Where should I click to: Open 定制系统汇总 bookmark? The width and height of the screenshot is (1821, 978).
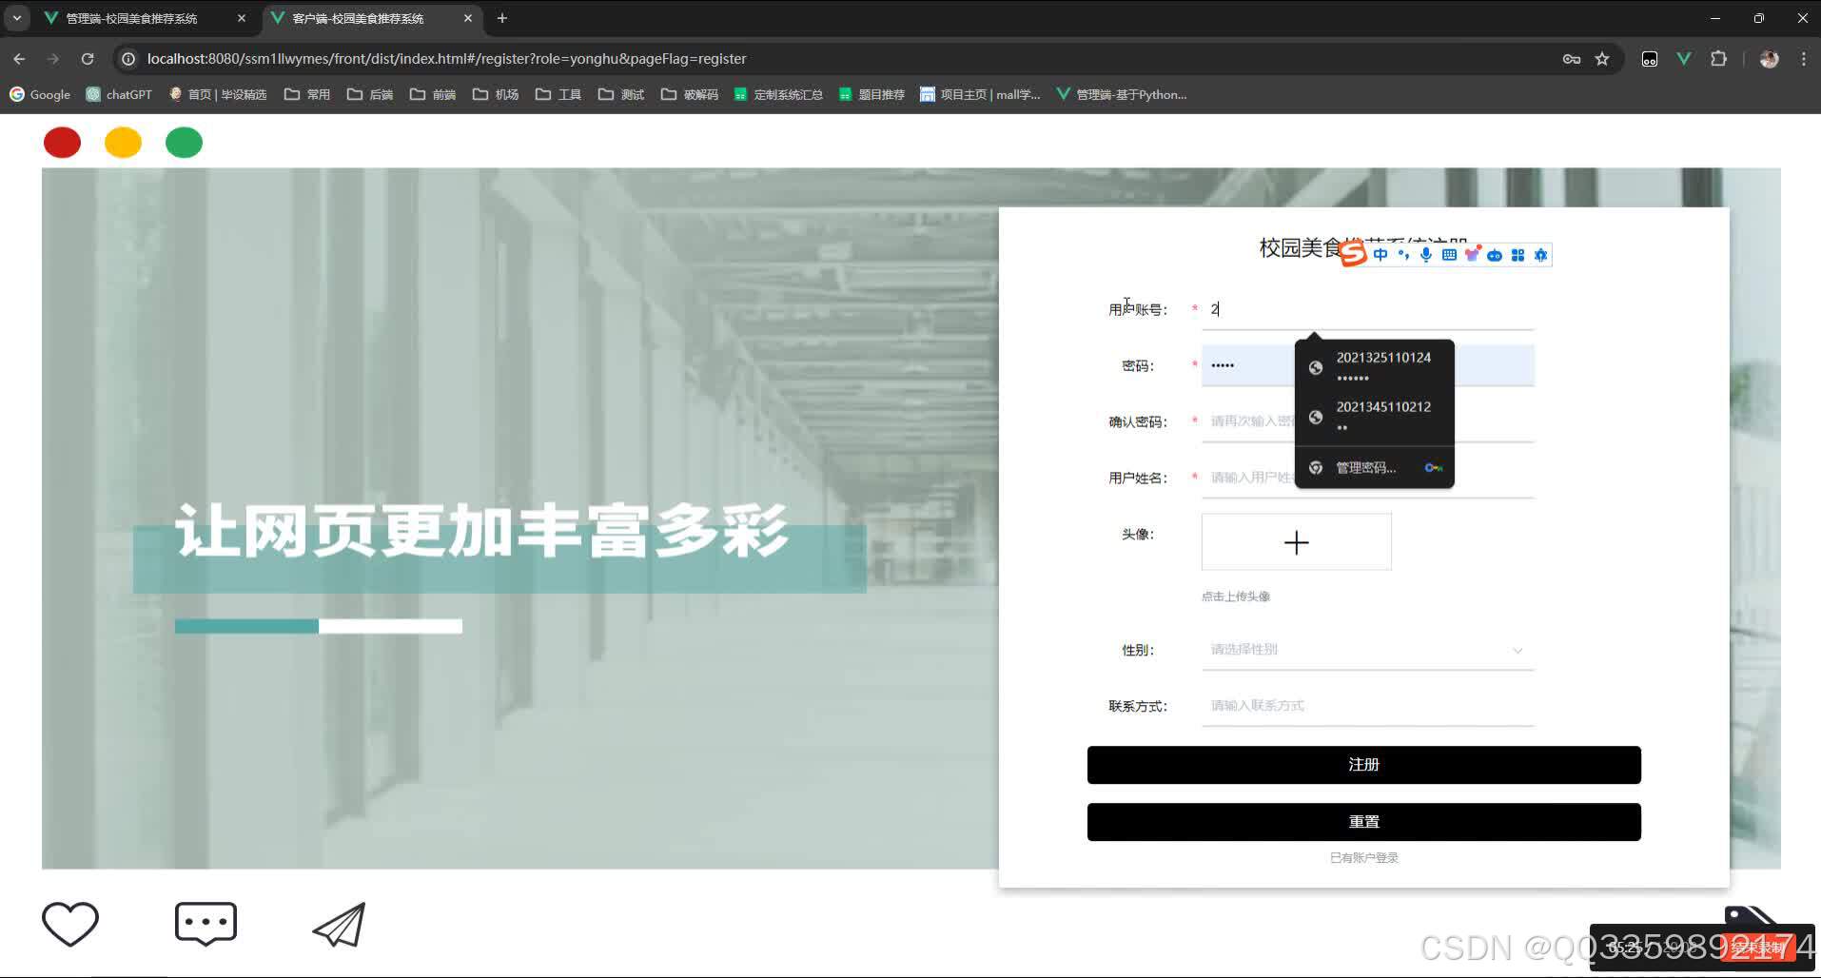pos(778,94)
